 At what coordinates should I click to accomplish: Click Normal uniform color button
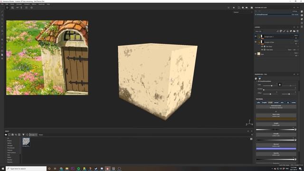[276, 145]
